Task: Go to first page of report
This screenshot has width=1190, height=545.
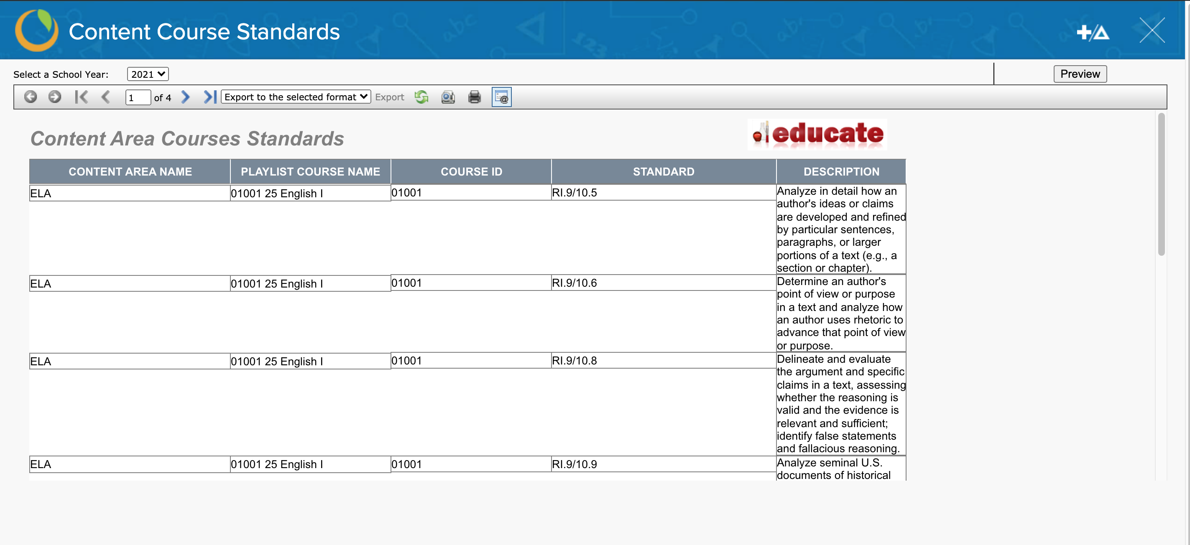Action: (x=81, y=97)
